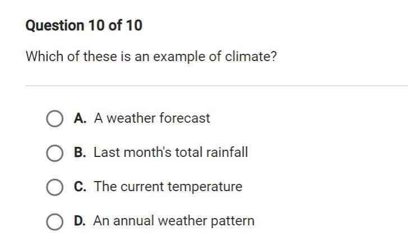
Task: Pick the radio button for option D
Action: (x=54, y=221)
